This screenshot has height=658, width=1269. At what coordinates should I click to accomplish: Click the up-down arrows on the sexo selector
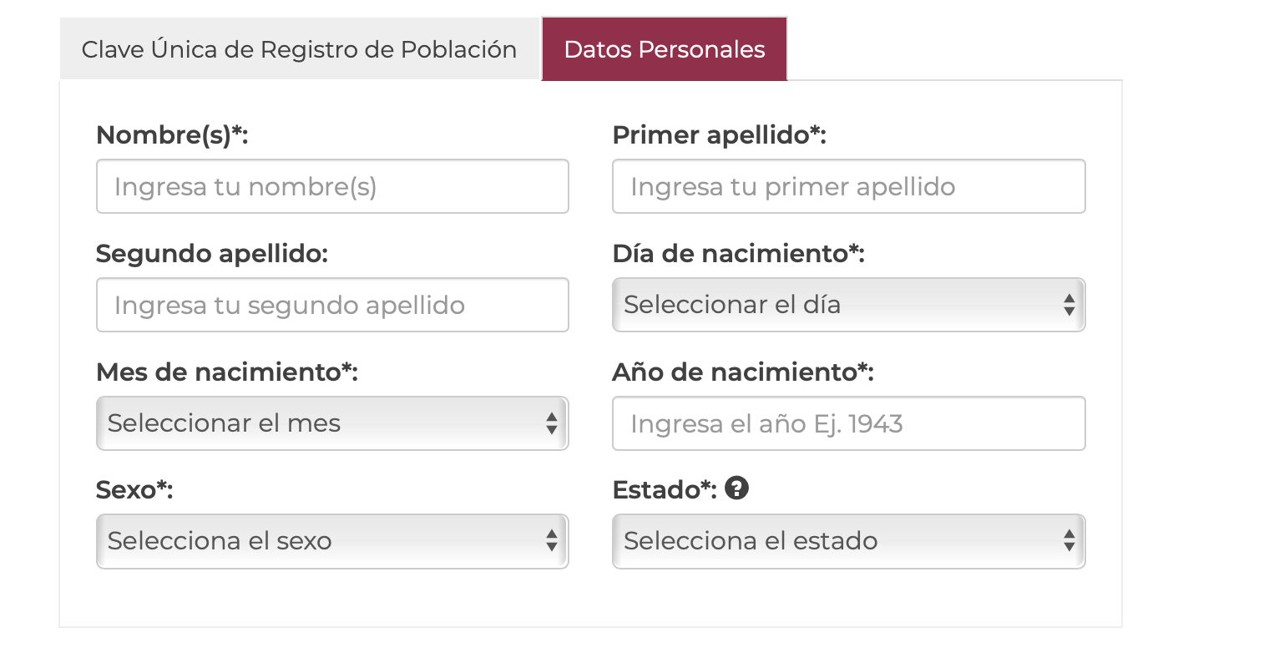552,541
